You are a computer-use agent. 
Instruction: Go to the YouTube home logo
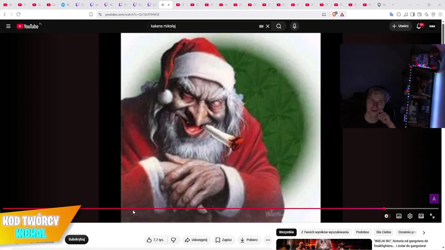click(x=27, y=26)
